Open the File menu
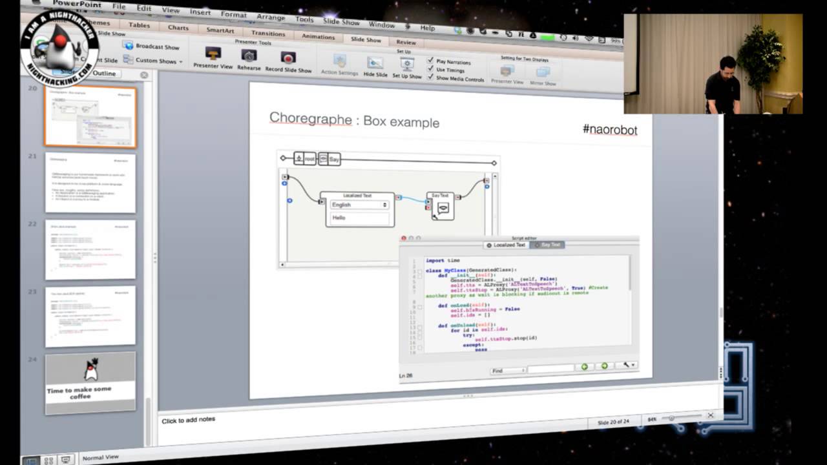This screenshot has width=827, height=465. (119, 6)
